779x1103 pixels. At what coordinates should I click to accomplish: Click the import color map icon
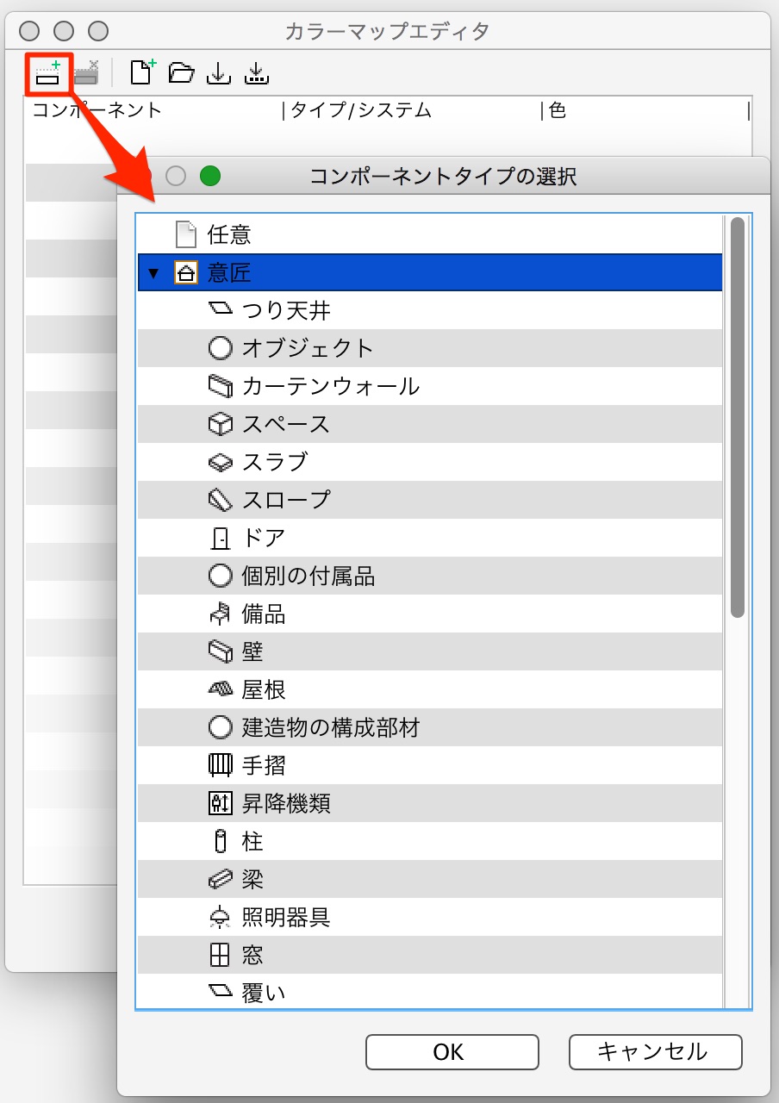pyautogui.click(x=219, y=73)
